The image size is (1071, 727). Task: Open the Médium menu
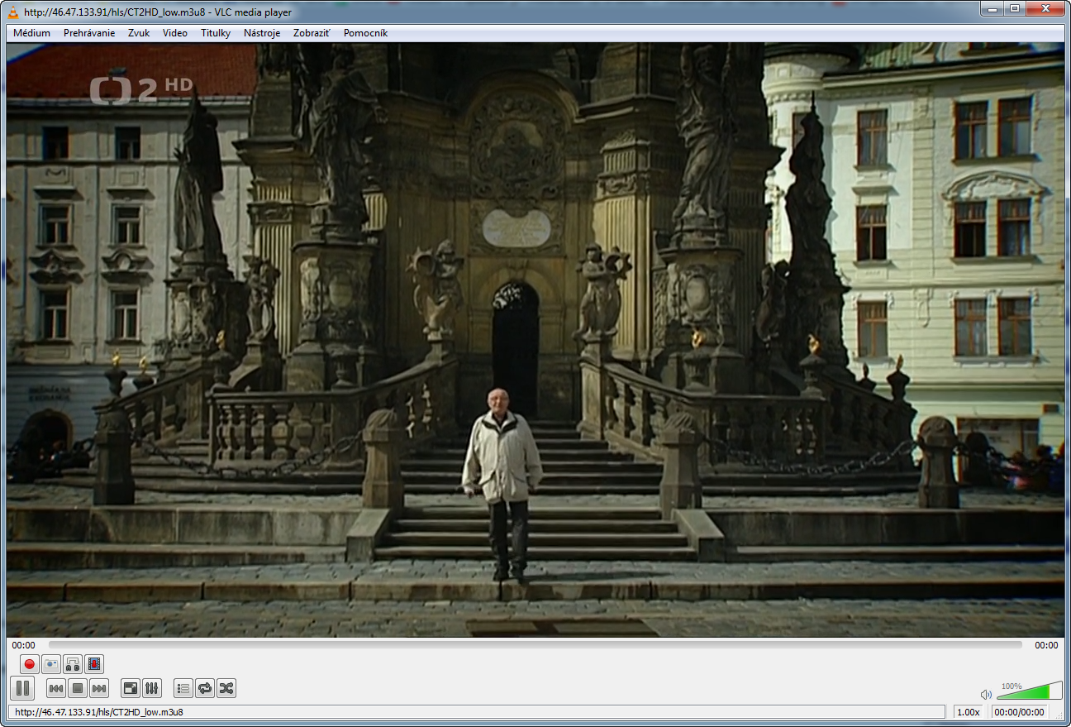pos(31,33)
